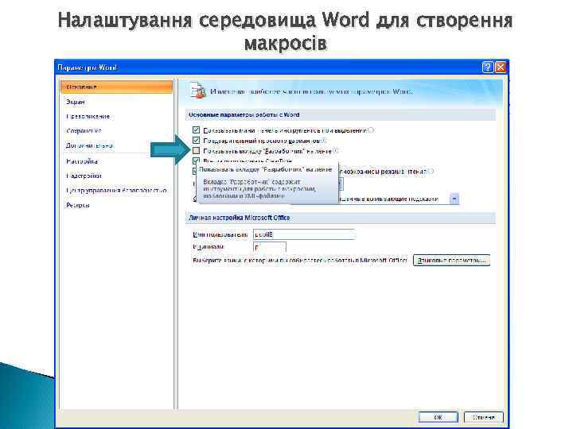Select the Основные category in sidebar

(x=116, y=87)
